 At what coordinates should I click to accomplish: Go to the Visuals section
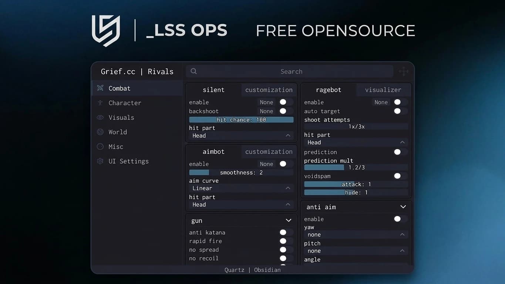point(137,117)
